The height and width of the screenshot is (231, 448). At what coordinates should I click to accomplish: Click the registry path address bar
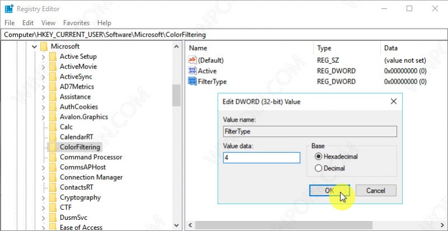point(224,35)
